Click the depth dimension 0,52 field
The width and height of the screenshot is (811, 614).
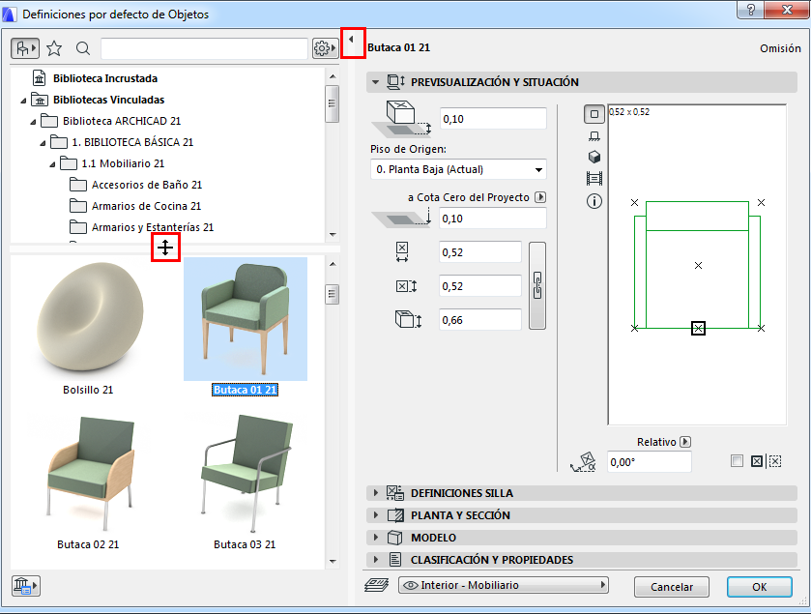point(480,286)
